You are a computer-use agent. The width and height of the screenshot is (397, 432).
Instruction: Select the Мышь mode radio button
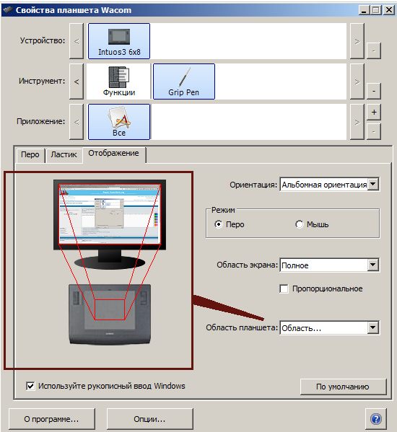click(300, 224)
